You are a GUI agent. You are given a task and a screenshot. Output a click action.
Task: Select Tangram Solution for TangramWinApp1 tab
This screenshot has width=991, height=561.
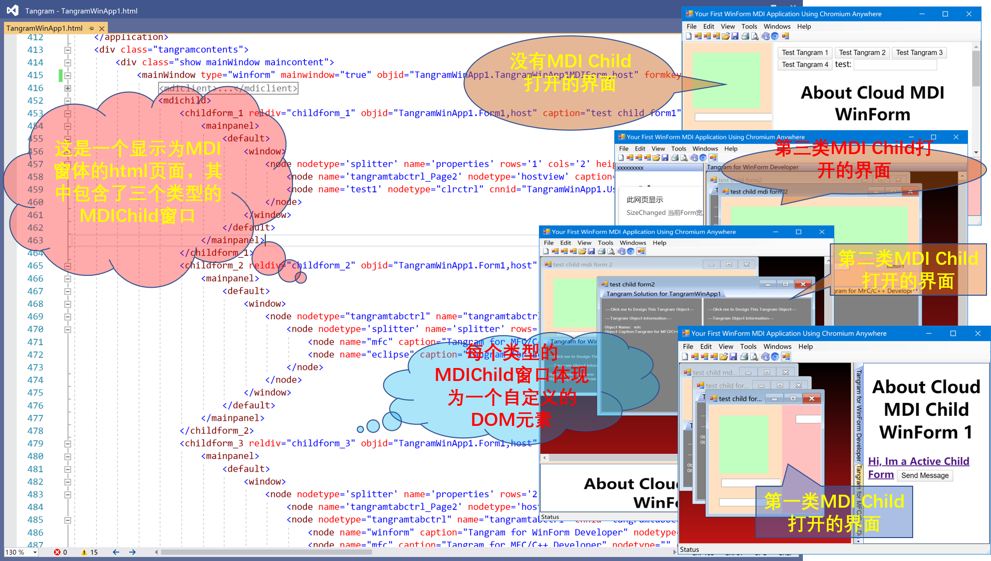(x=663, y=294)
